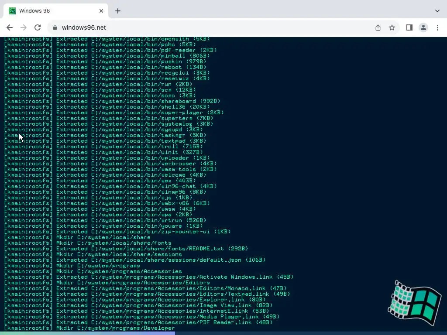Click the line extracting bin/run (2KB)
This screenshot has width=447, height=335.
[98, 84]
